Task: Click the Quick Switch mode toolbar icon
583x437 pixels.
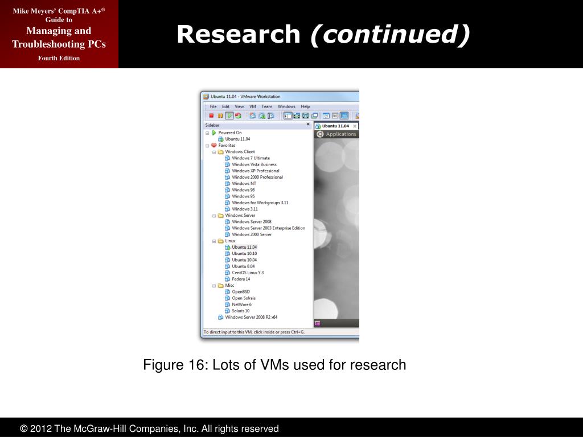Action: 297,116
